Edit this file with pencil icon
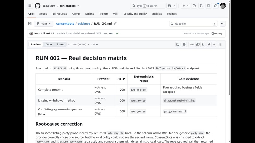255x143 pixels. pos(209,45)
